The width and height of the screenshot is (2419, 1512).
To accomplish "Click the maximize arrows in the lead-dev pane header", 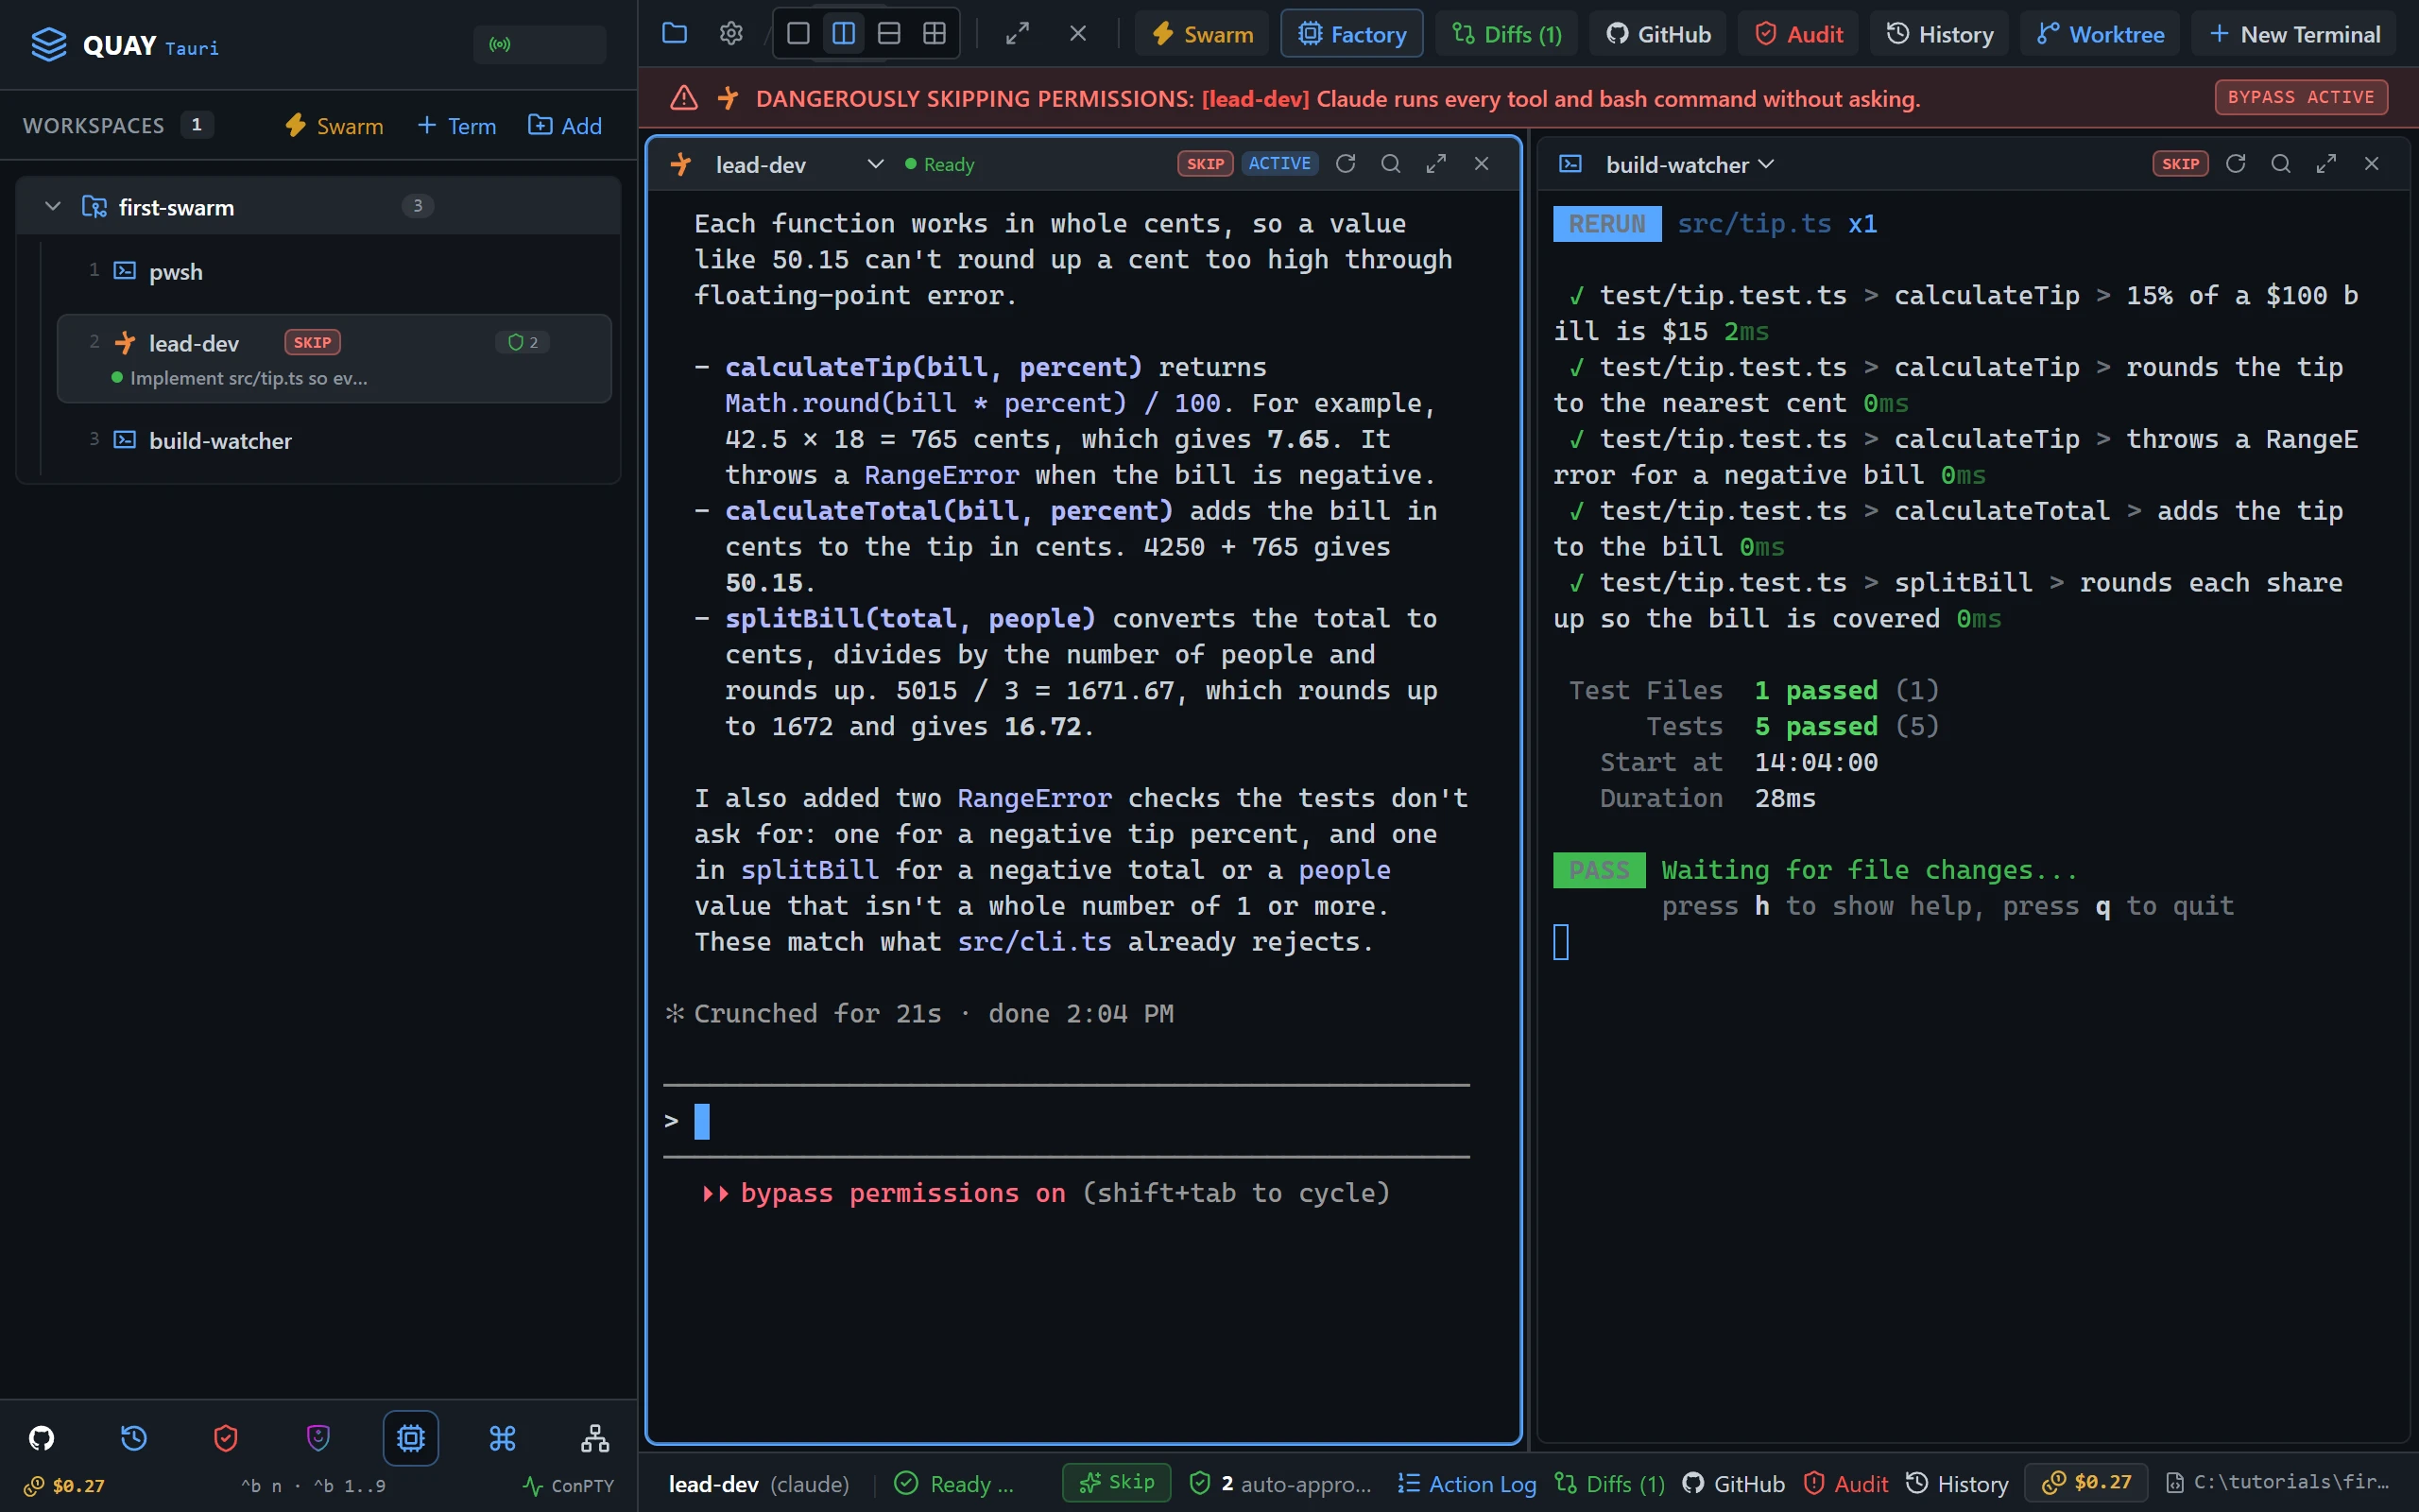I will point(1436,164).
